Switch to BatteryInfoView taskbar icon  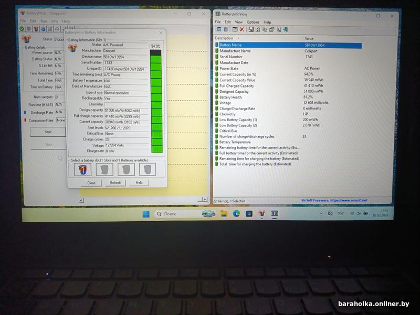pyautogui.click(x=274, y=214)
